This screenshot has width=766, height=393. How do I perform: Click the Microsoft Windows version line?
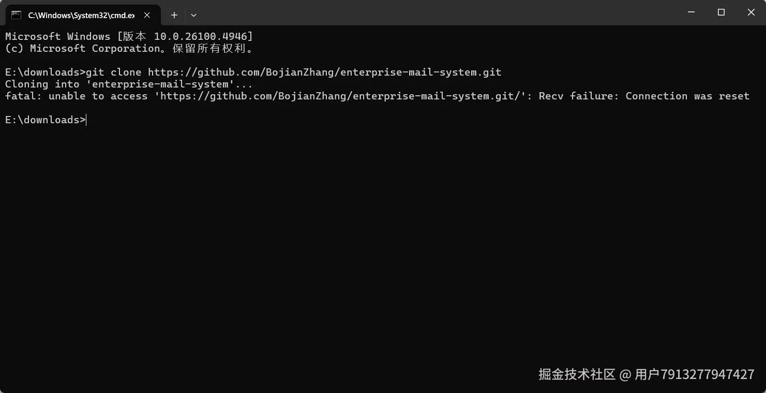(128, 36)
